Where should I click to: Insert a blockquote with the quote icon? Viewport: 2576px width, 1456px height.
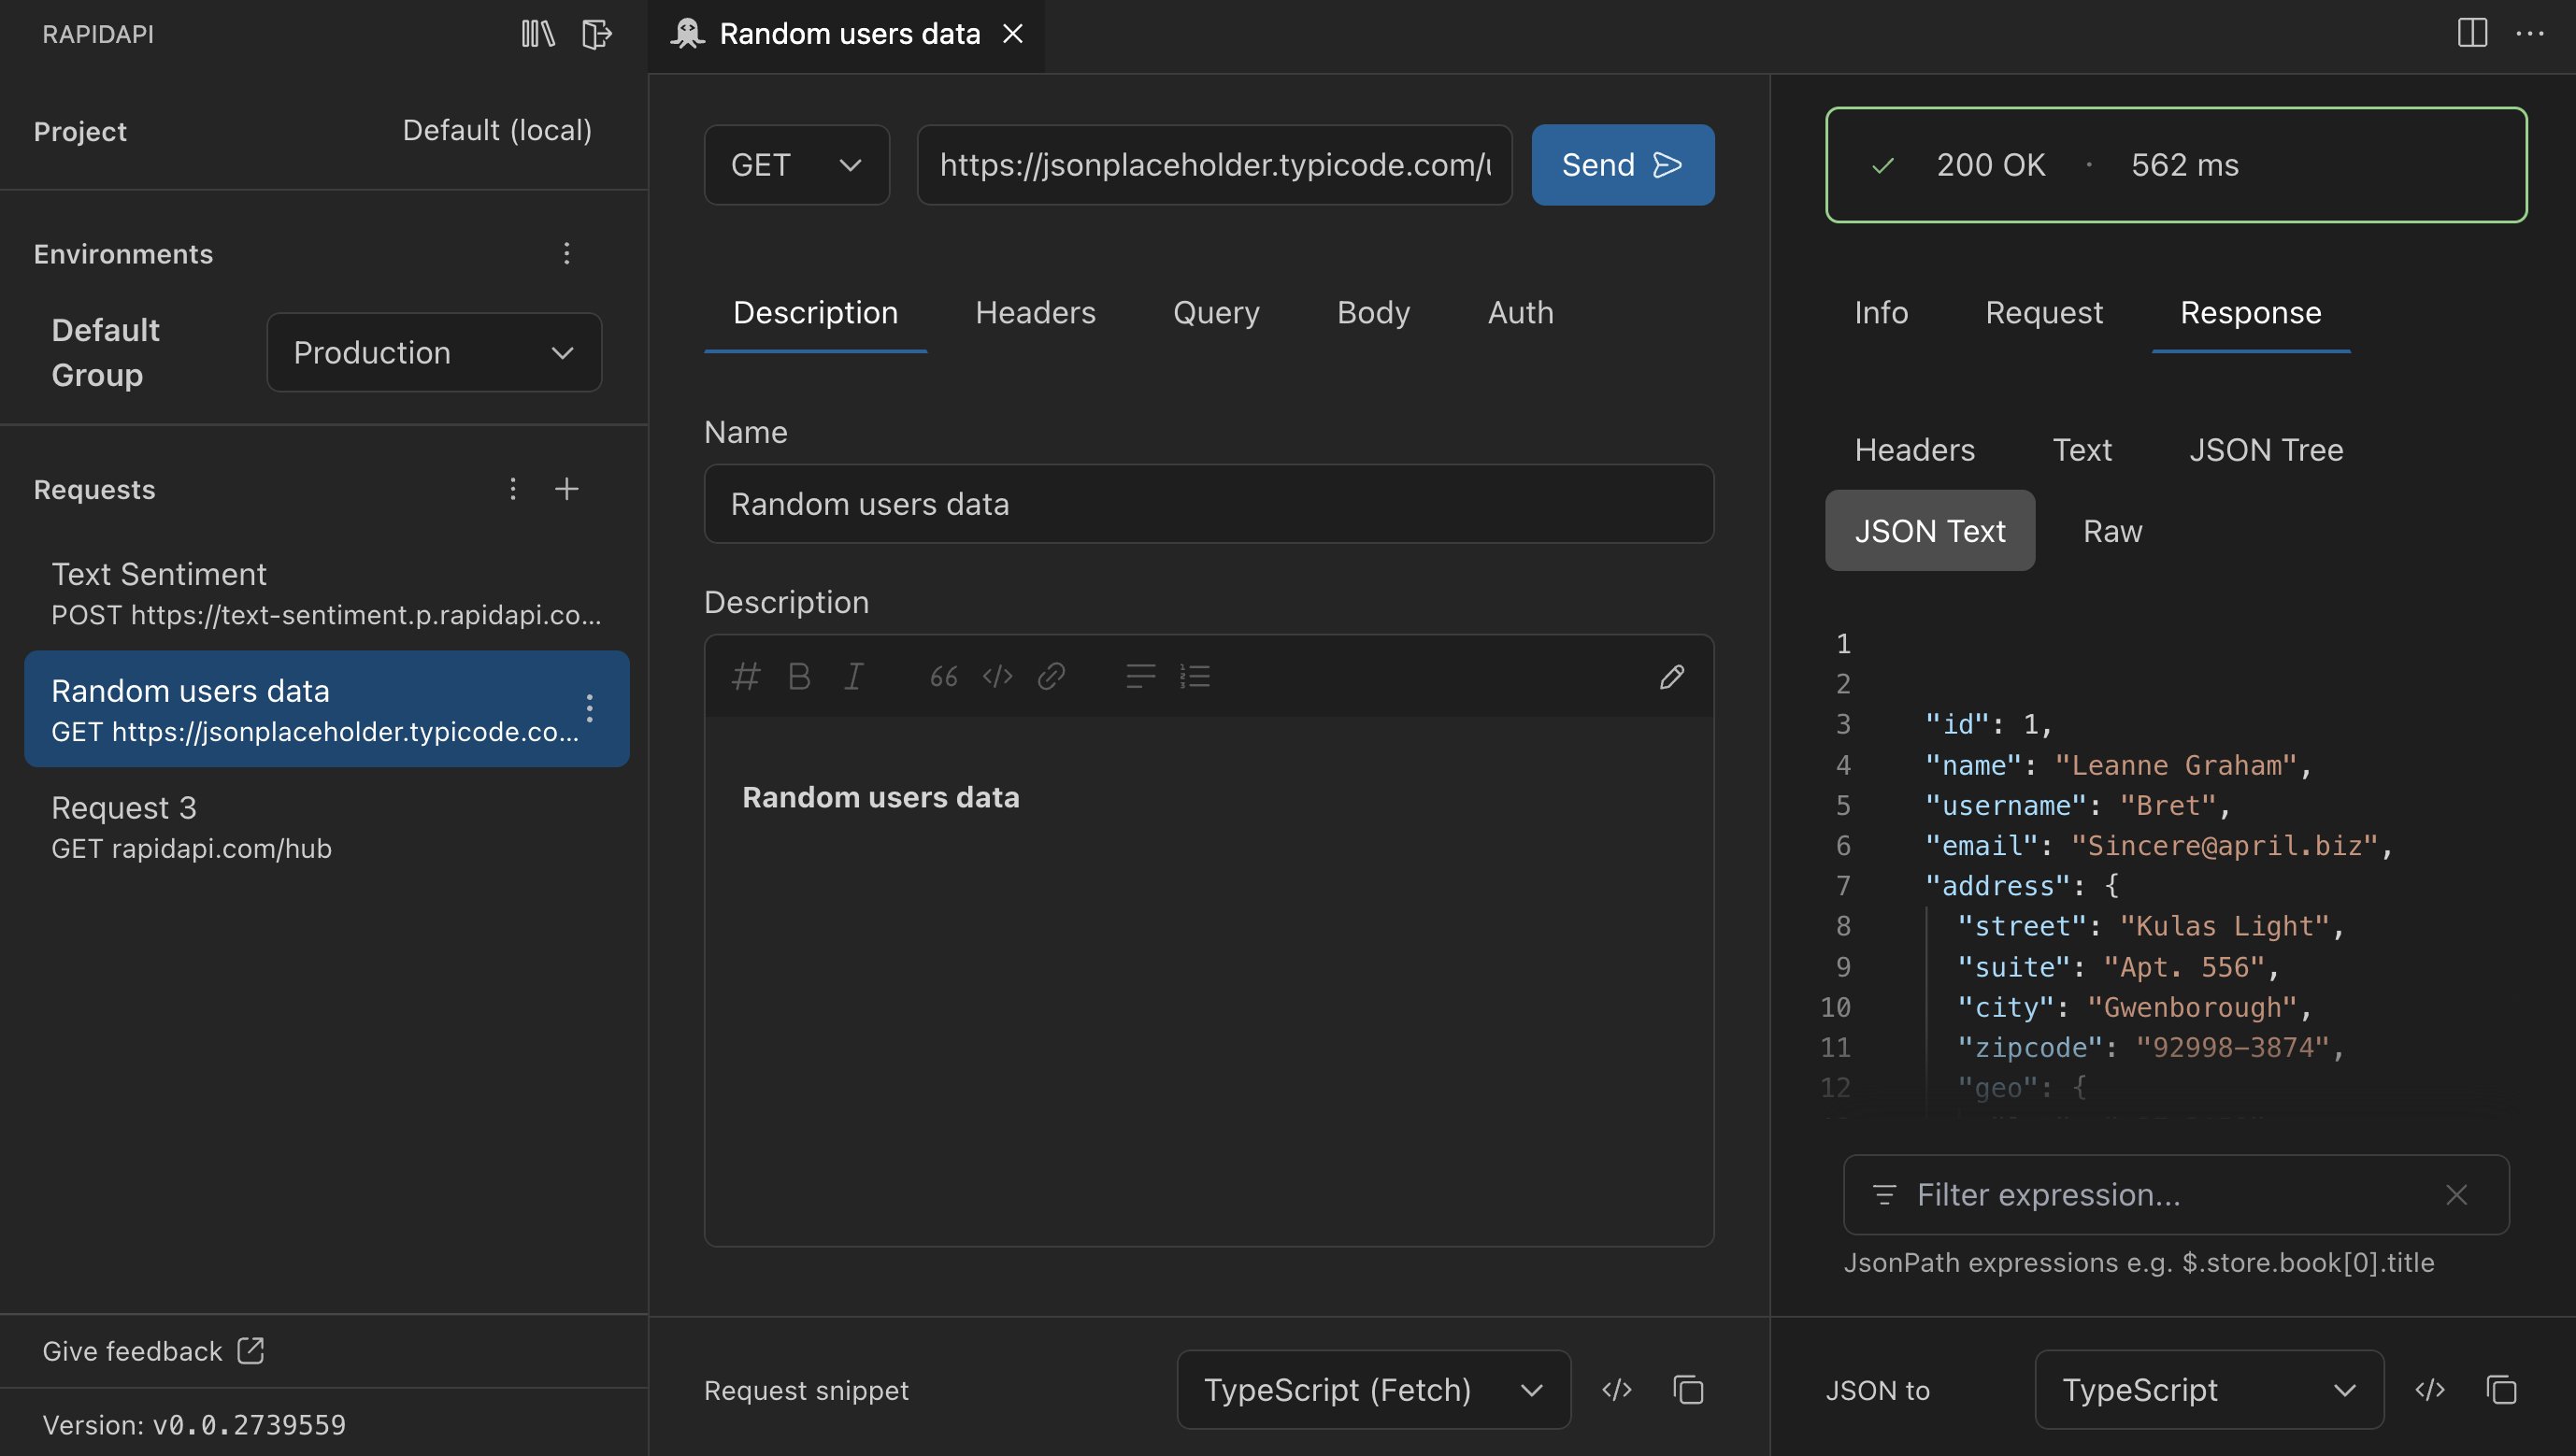point(941,676)
